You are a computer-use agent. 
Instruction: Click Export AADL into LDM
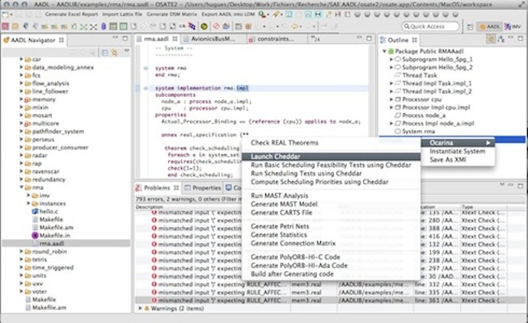click(228, 15)
